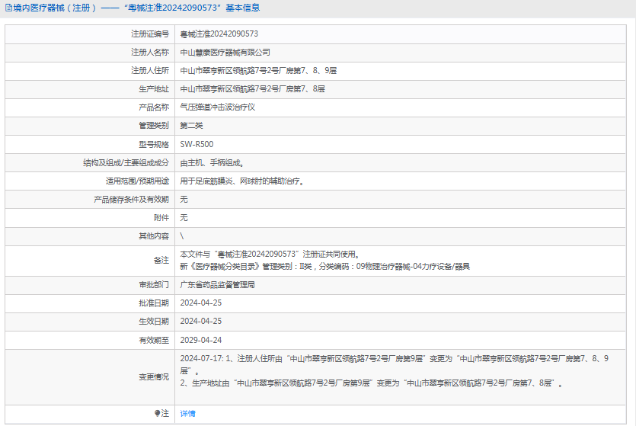Click the 生产地址 label cell
This screenshot has width=636, height=426.
[x=90, y=89]
